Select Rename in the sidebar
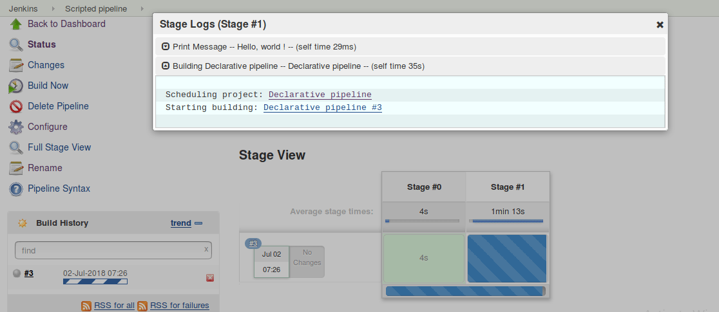Viewport: 719px width, 312px height. tap(45, 168)
